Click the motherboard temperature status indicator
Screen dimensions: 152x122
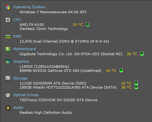[x=142, y=54]
